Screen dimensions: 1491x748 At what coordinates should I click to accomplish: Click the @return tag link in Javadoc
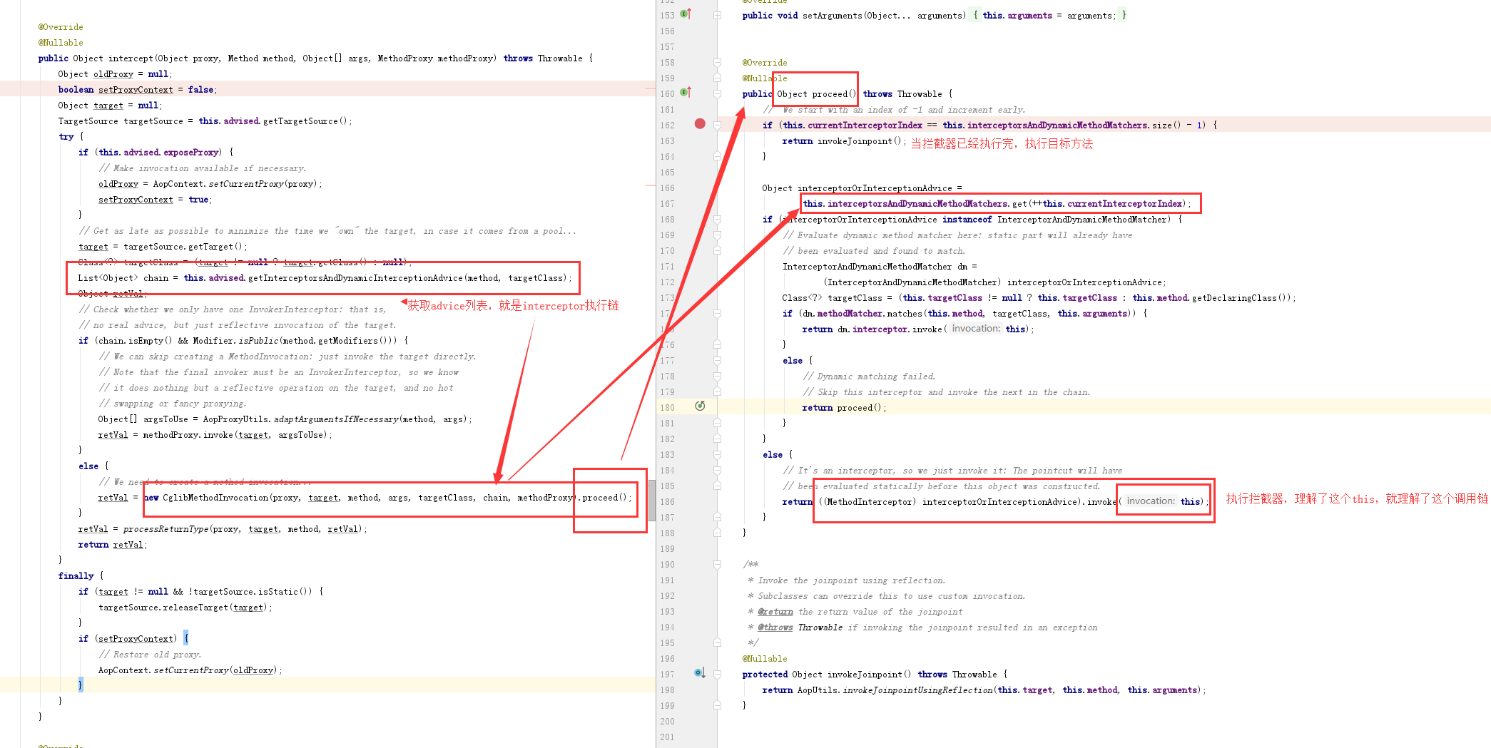(x=775, y=611)
